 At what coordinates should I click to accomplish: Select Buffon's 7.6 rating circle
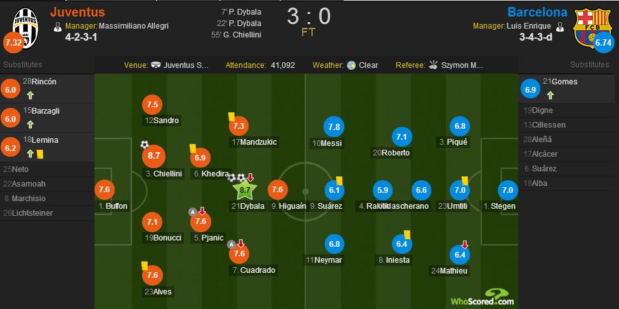[x=105, y=190]
